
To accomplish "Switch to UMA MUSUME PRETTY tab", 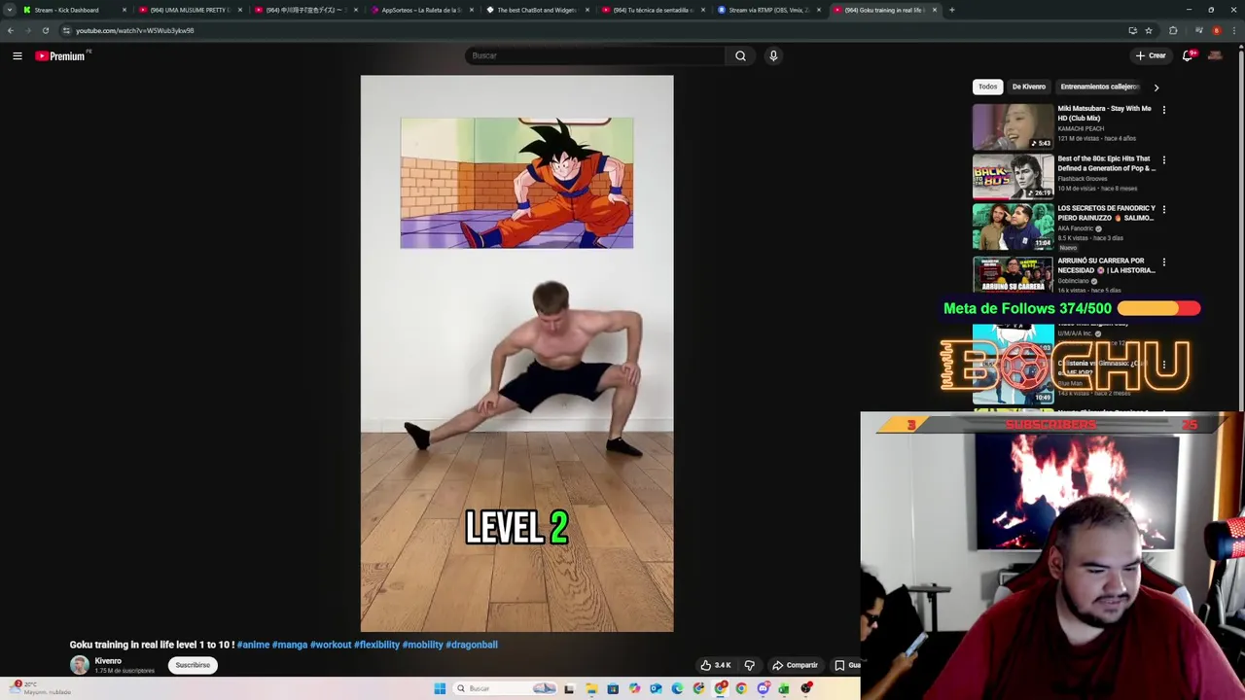I will (190, 10).
